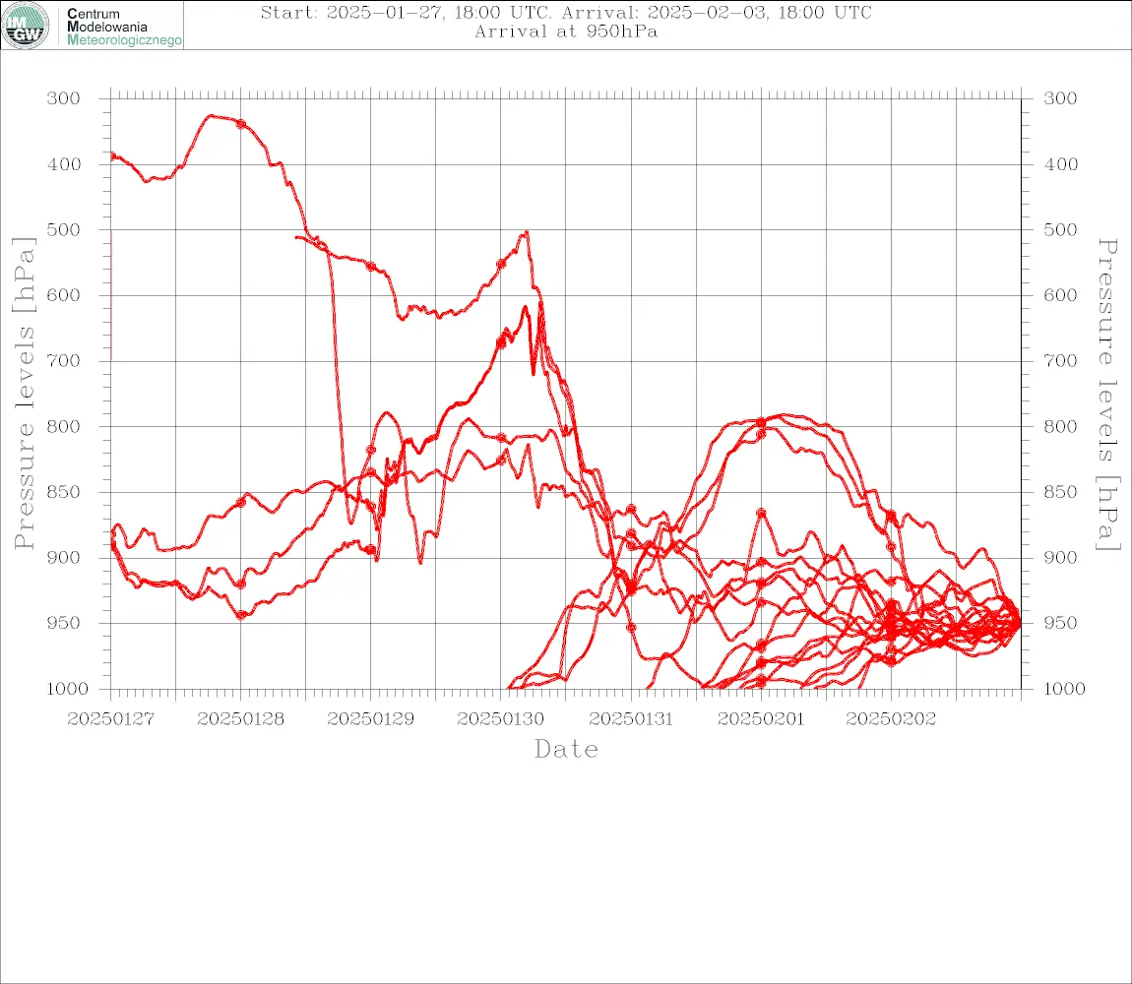Click the left axis value 500
This screenshot has height=984, width=1132.
64,229
